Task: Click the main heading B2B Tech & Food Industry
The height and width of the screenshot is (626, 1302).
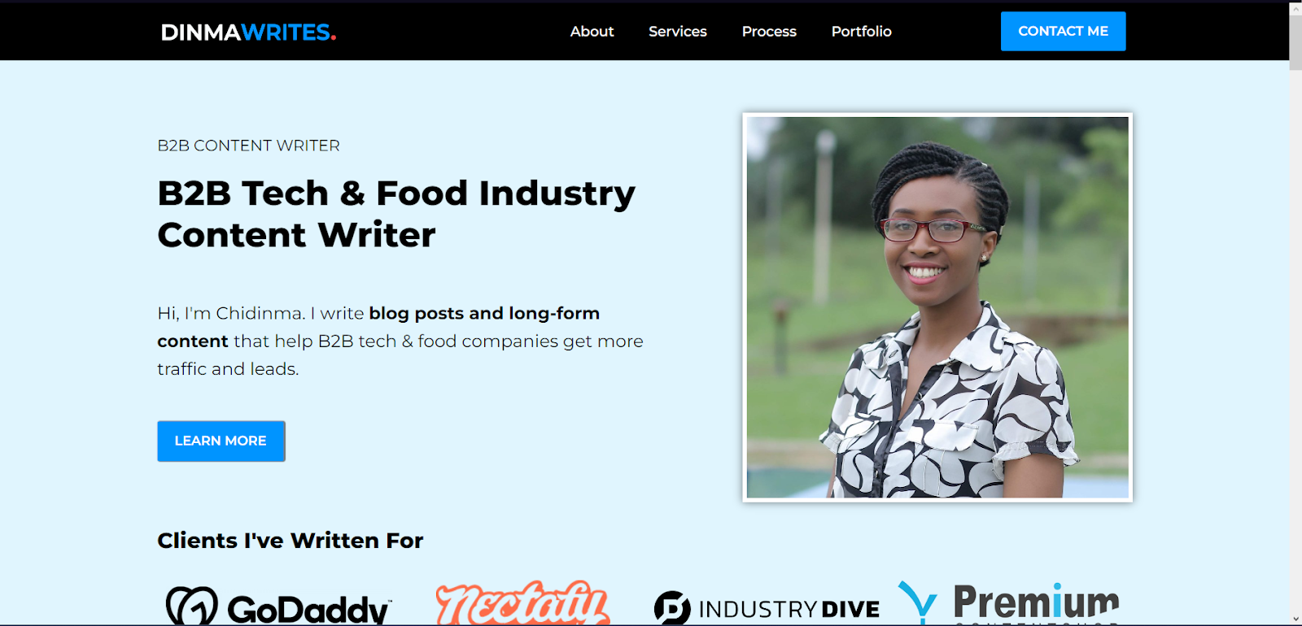Action: pyautogui.click(x=396, y=193)
